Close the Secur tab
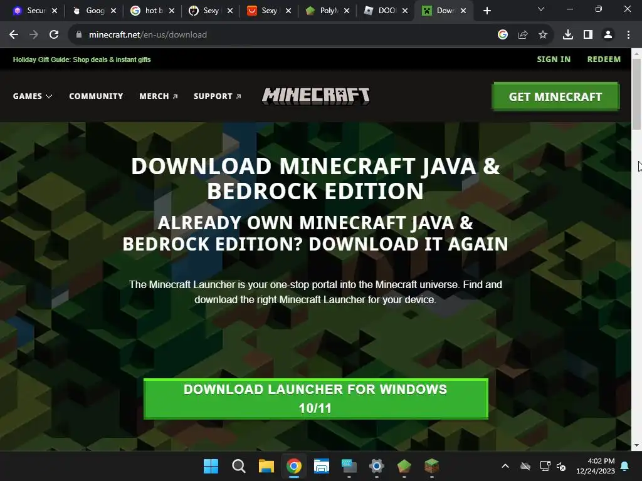Viewport: 642px width, 481px height. click(55, 11)
